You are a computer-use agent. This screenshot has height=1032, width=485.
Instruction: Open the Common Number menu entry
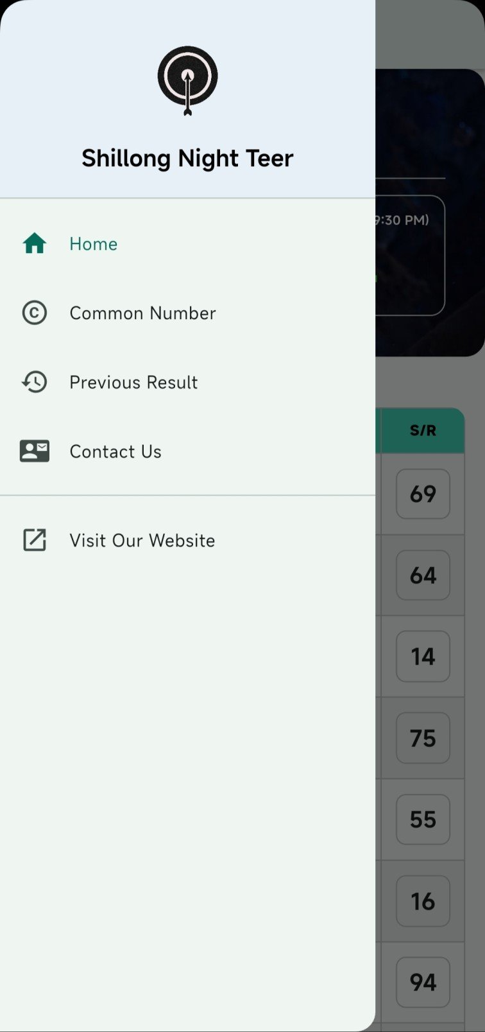click(187, 313)
